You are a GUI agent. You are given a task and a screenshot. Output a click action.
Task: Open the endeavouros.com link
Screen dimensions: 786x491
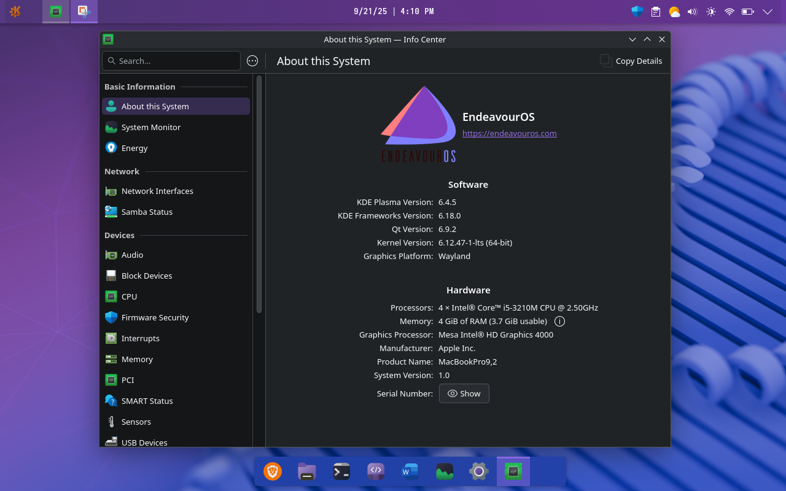coord(509,133)
